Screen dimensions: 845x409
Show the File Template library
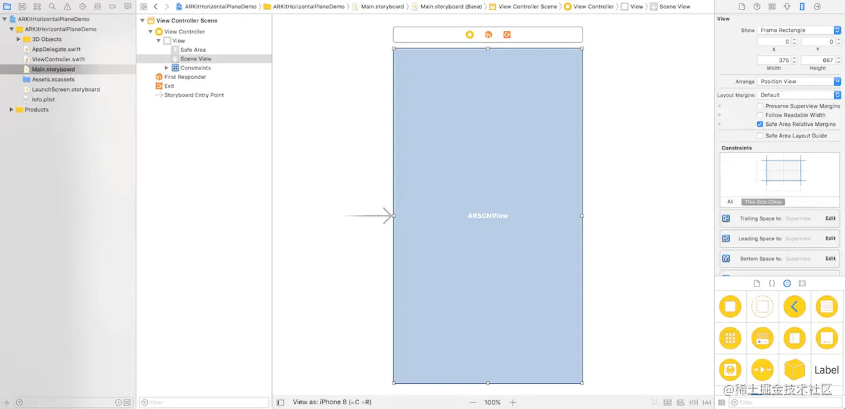point(756,283)
